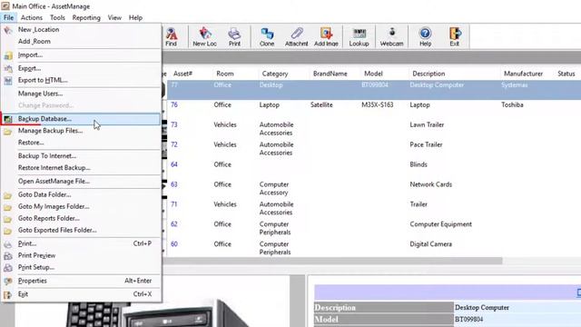Select the Network Cards description cell
This screenshot has height=327, width=581.
[x=431, y=184]
